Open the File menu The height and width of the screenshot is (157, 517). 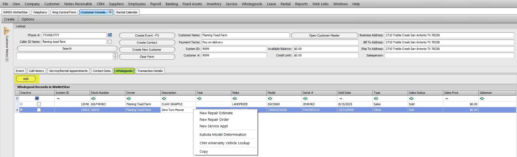(5, 4)
